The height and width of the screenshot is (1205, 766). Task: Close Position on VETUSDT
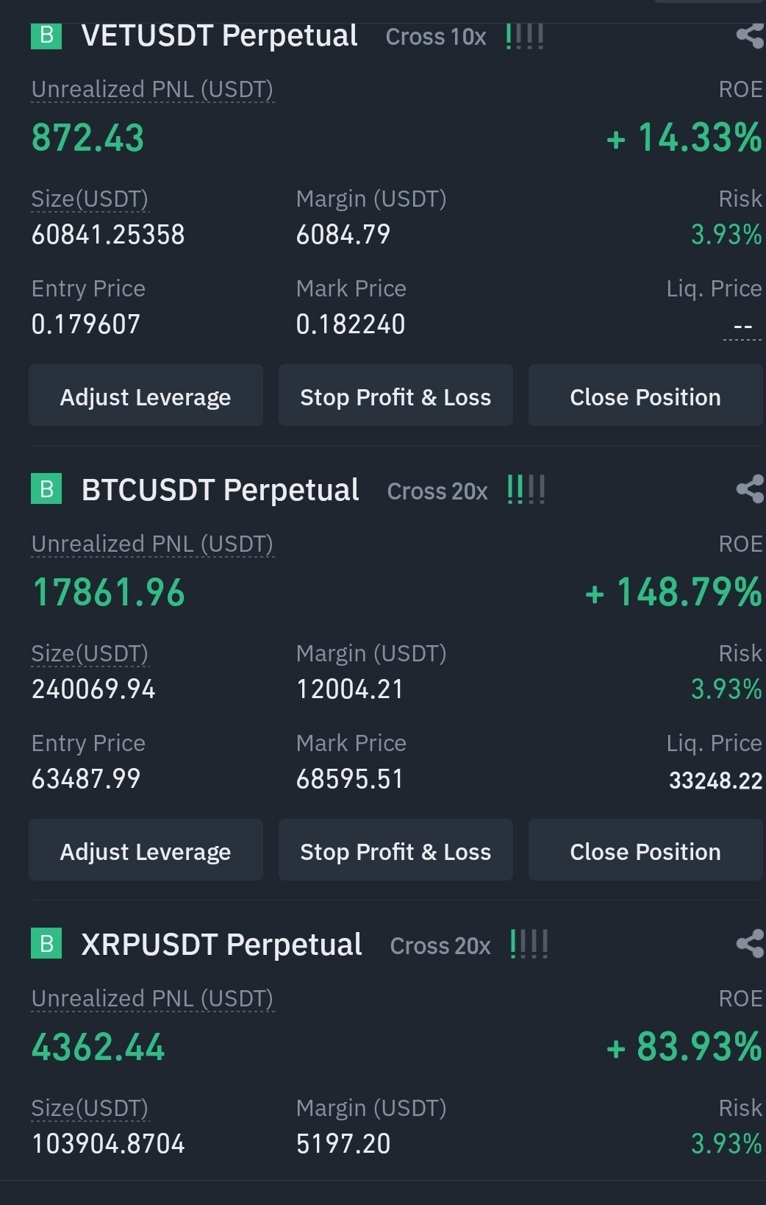[x=645, y=397]
